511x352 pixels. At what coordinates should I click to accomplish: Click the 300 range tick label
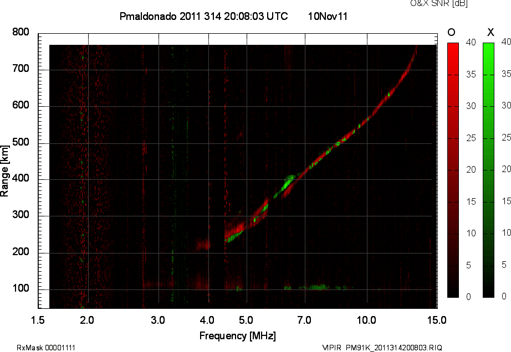tap(21, 215)
